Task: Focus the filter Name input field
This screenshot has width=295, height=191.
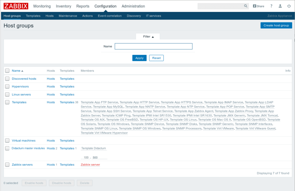Action: pyautogui.click(x=153, y=46)
